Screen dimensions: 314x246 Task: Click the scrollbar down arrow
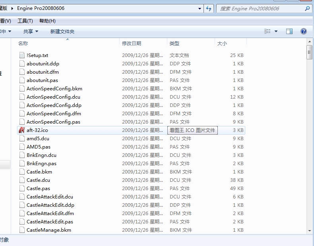pyautogui.click(x=309, y=230)
